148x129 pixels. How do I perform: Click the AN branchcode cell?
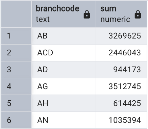pos(64,120)
